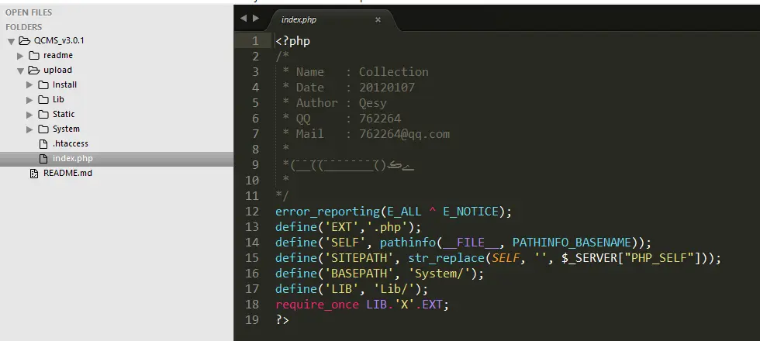This screenshot has height=341, width=760.
Task: Click the index.php file icon in sidebar
Action: (43, 158)
